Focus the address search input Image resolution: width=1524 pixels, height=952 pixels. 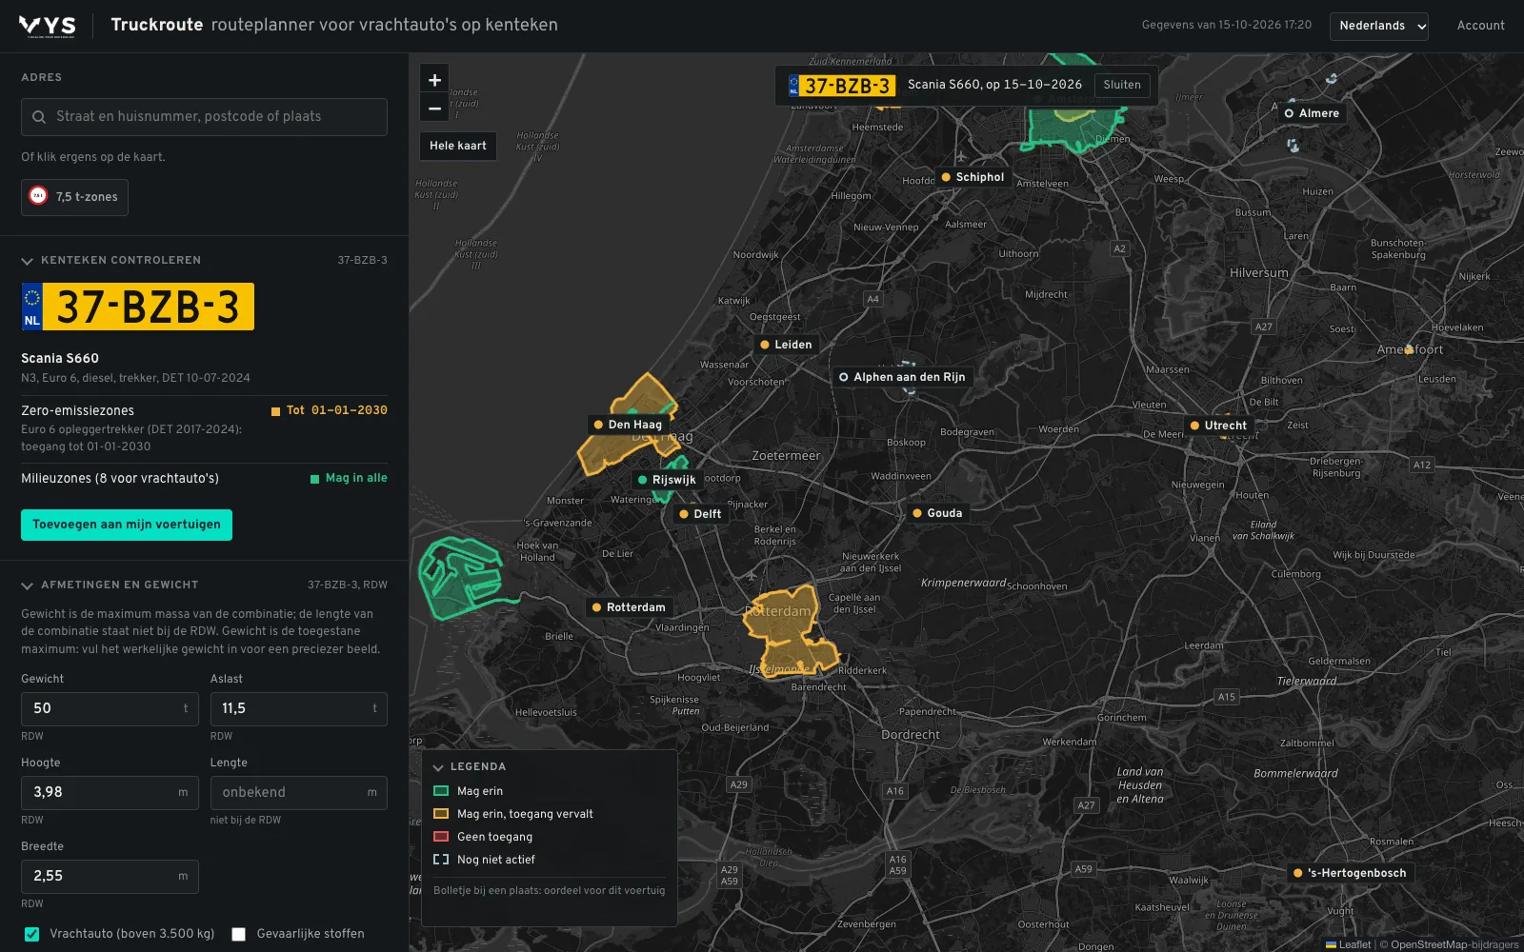[x=204, y=117]
